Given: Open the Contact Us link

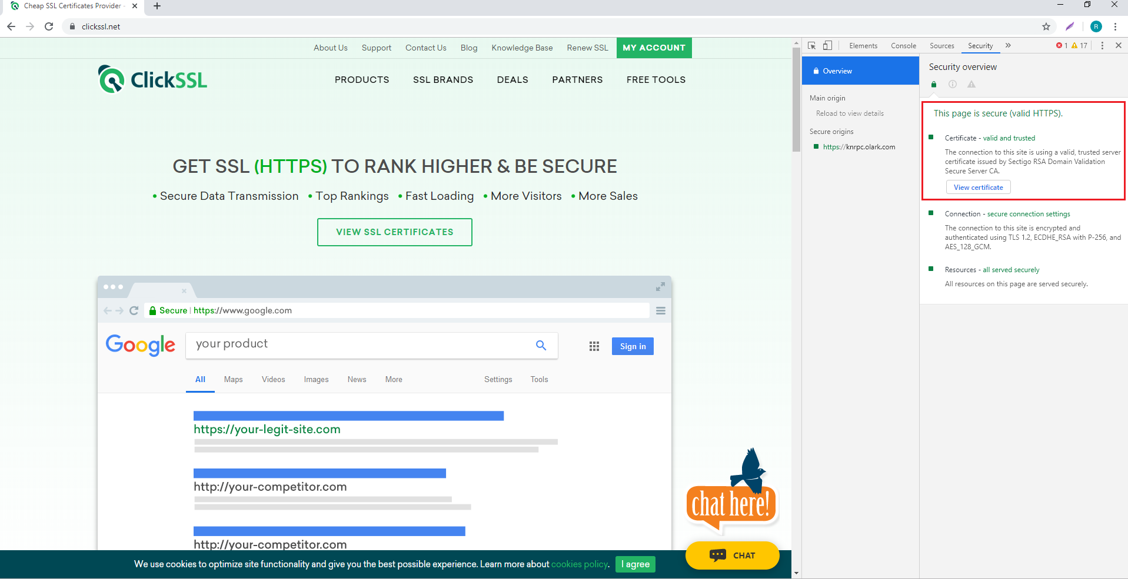Looking at the screenshot, I should (426, 48).
